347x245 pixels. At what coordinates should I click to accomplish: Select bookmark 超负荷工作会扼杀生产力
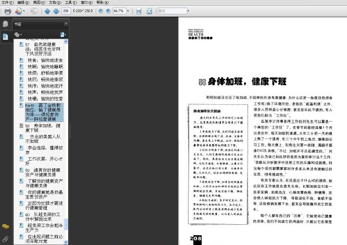pos(44,228)
